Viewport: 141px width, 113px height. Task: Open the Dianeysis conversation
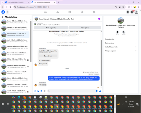[15, 66]
